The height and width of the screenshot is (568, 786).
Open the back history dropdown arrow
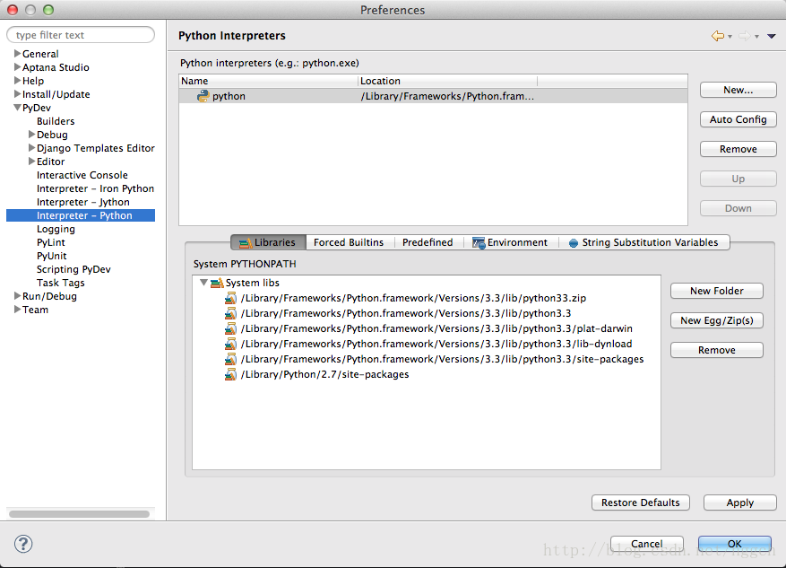pos(730,37)
